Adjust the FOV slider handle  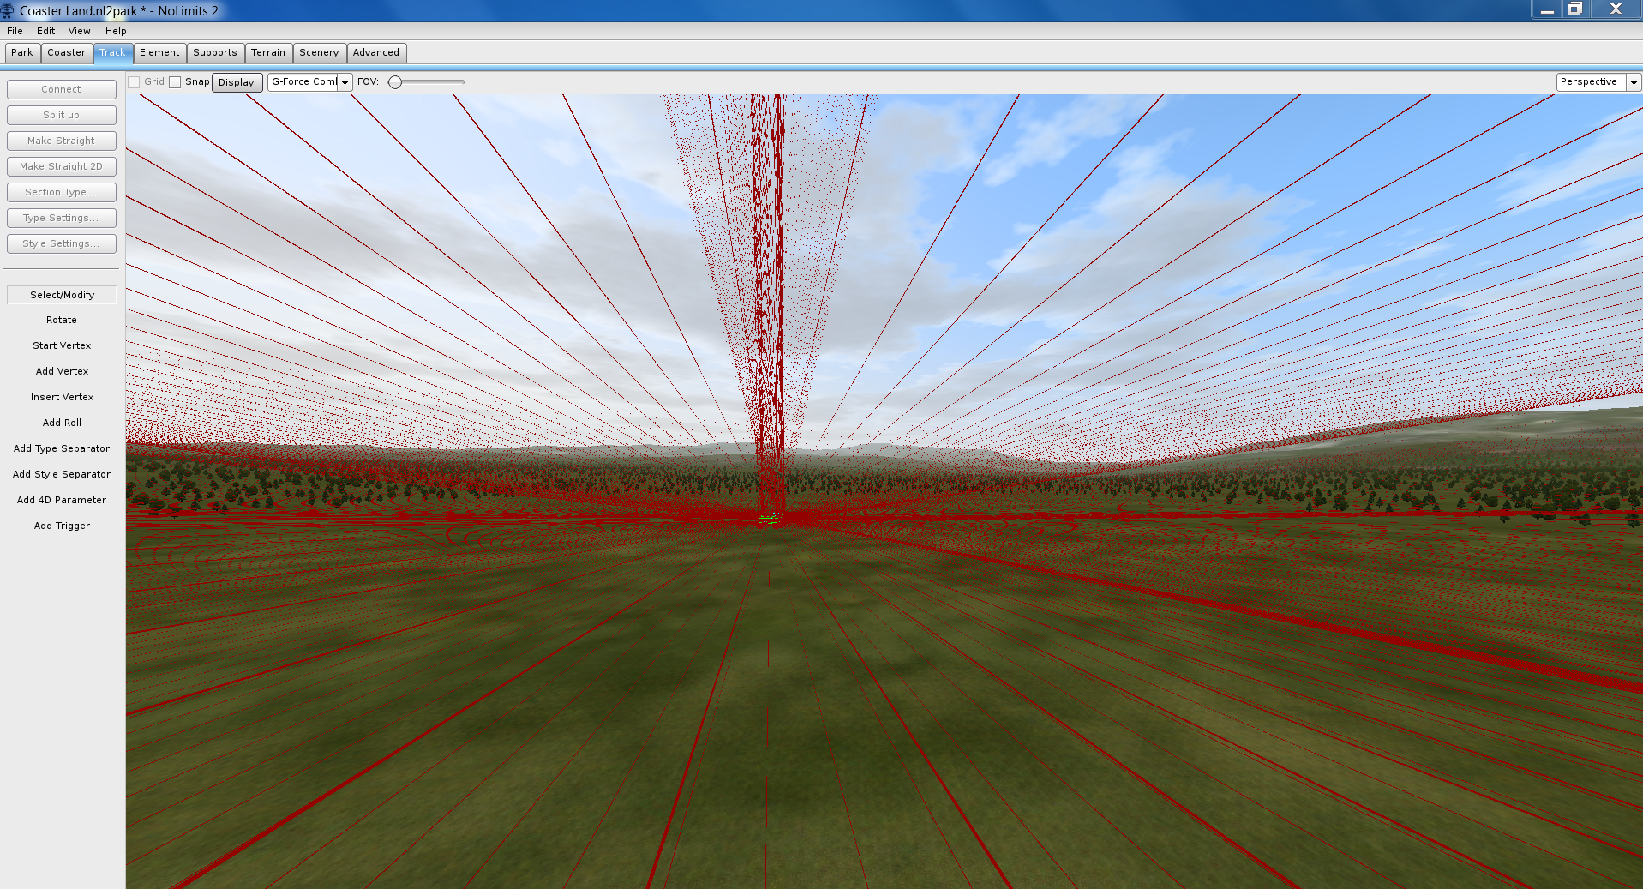coord(395,82)
